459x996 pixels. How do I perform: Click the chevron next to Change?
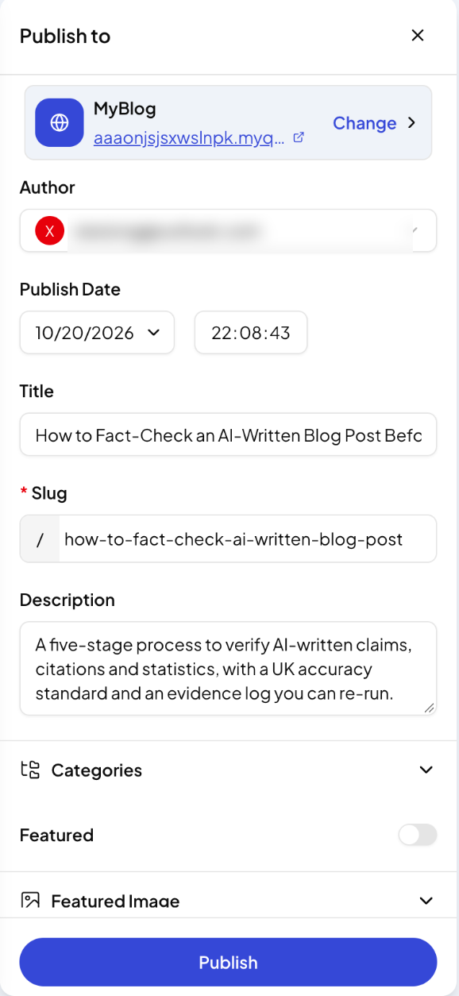[411, 123]
